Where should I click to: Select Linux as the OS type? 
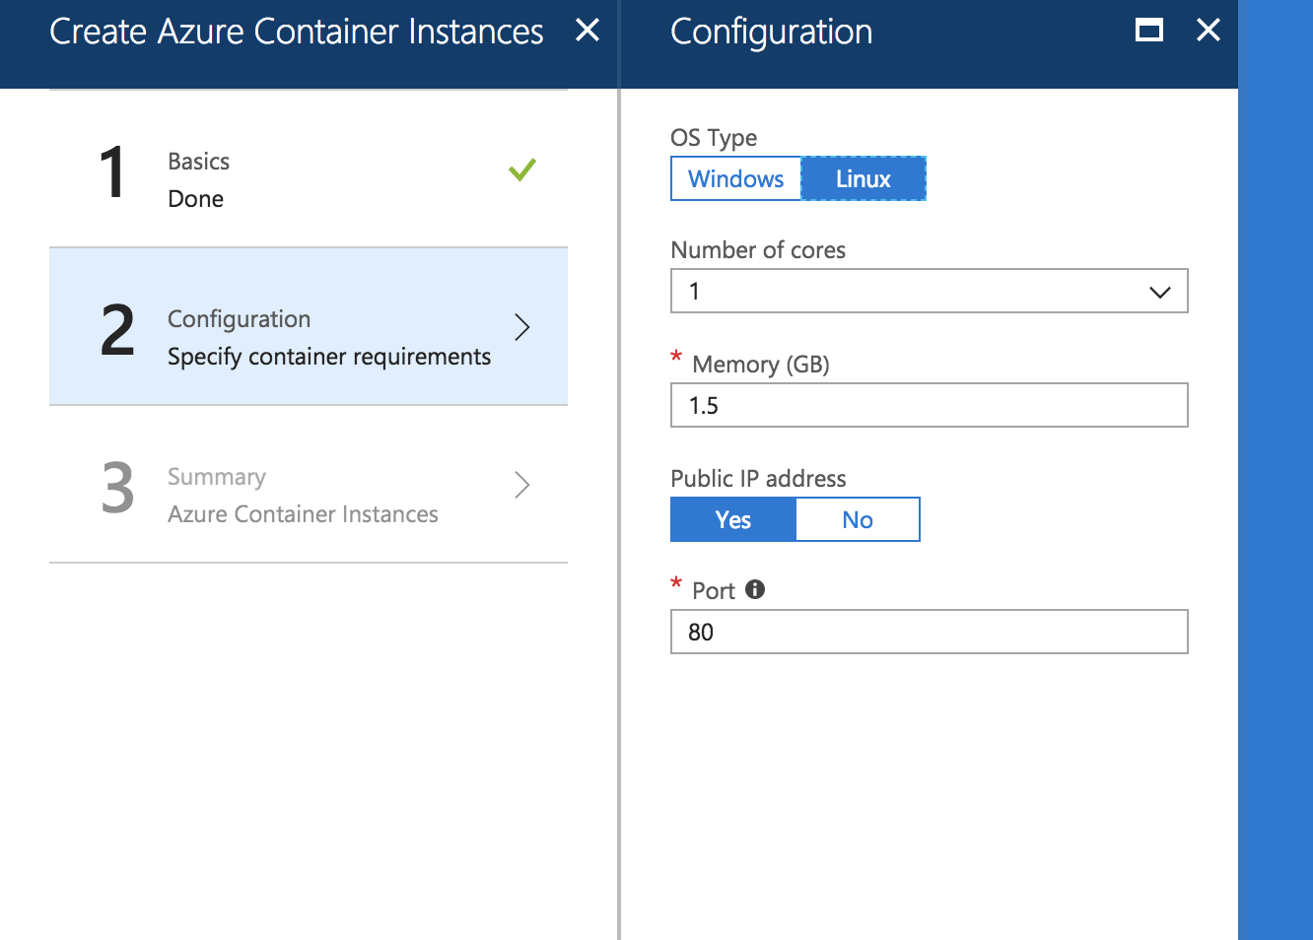coord(864,178)
